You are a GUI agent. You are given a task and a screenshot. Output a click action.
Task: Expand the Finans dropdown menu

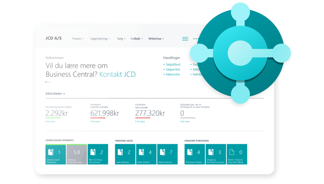tap(78, 39)
